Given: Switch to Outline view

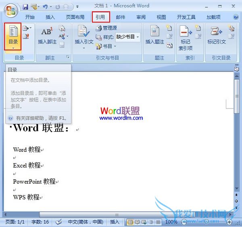Looking at the screenshot, I should (151, 222).
